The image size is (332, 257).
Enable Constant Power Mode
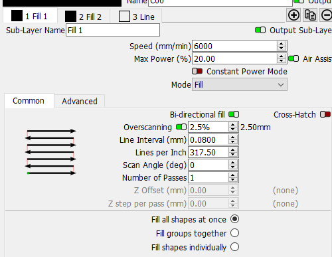197,71
